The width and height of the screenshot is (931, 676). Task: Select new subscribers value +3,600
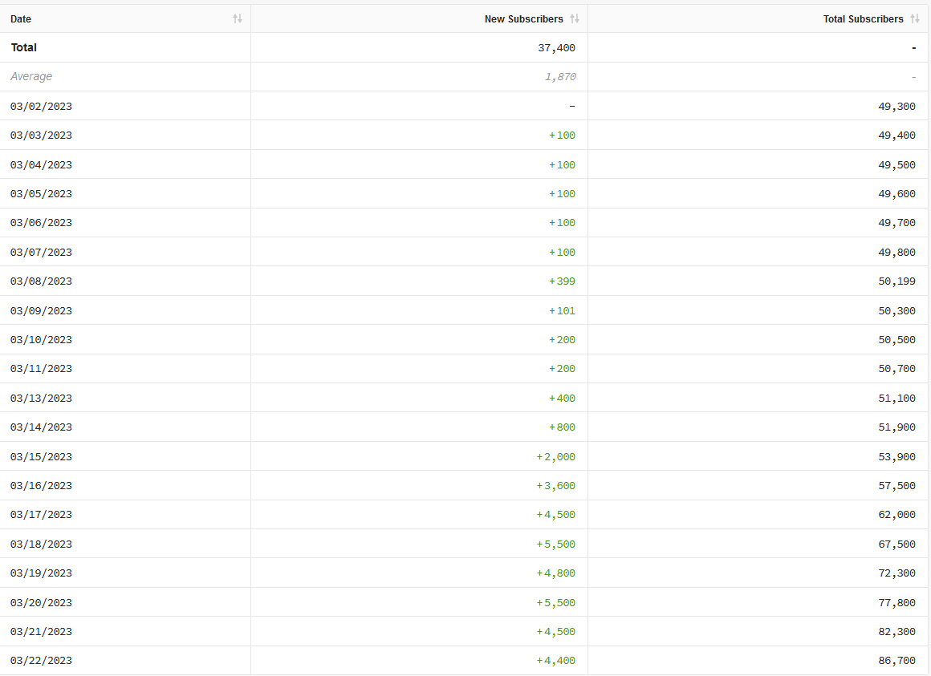pos(555,486)
